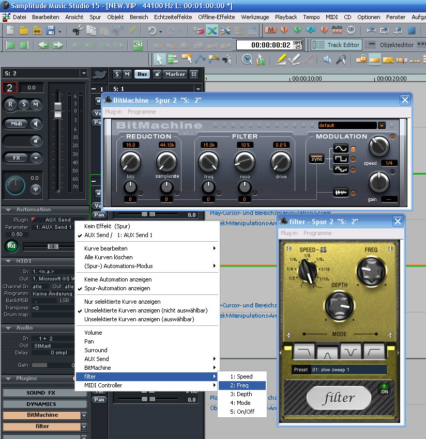Toggle the sync button in BitMachine

coord(317,159)
